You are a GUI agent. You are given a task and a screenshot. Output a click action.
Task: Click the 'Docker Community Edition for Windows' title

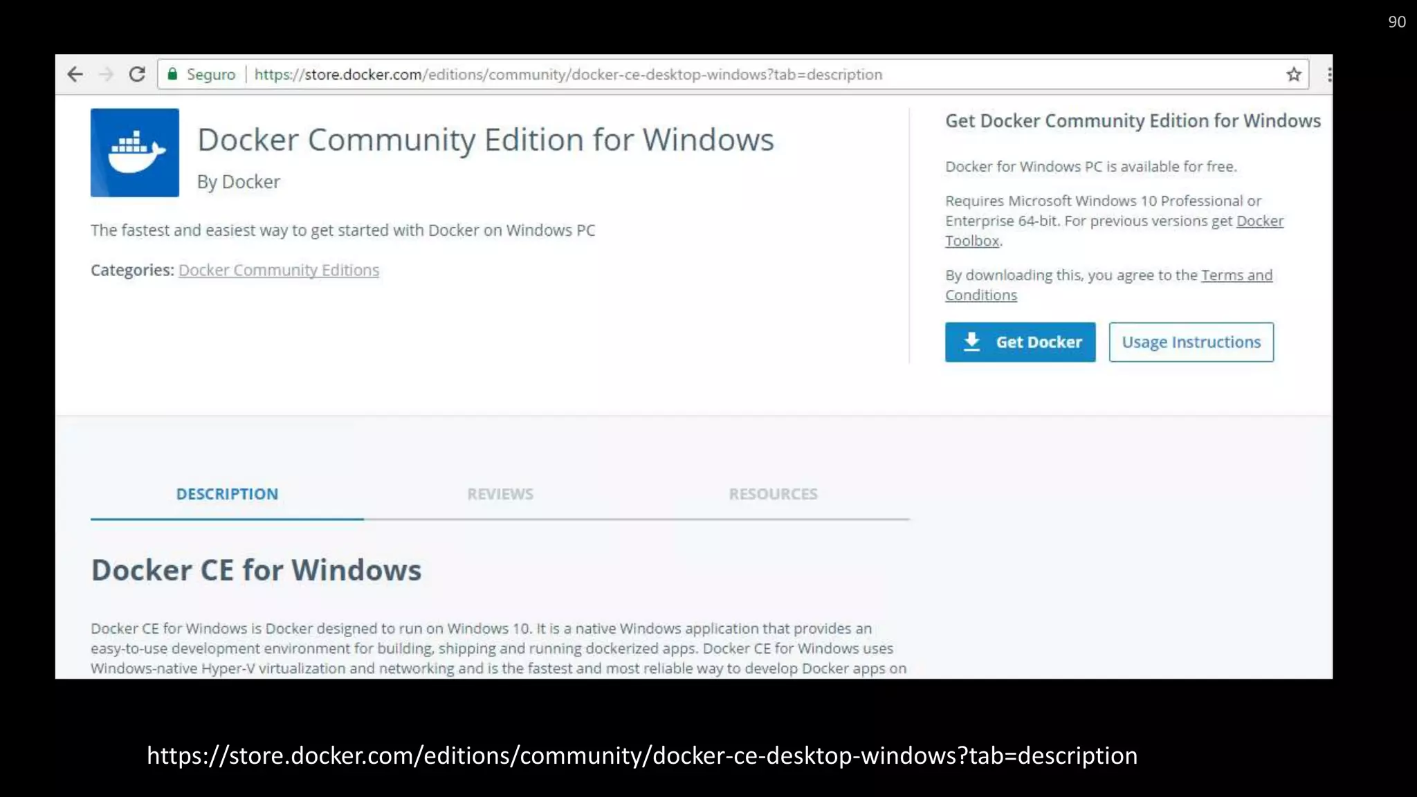click(486, 140)
